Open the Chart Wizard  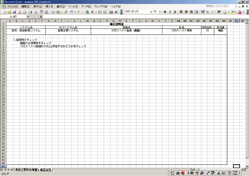coord(111,12)
